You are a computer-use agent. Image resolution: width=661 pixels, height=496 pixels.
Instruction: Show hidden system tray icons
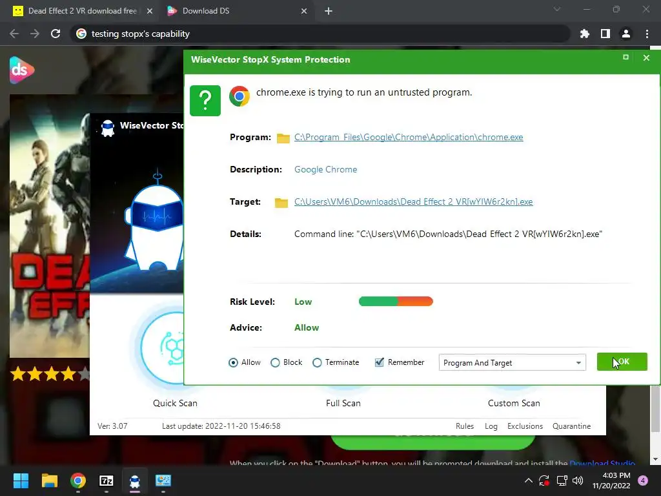(528, 480)
